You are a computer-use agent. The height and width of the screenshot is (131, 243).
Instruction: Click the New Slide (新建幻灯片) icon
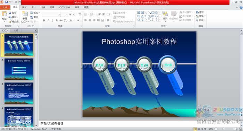tap(25, 14)
